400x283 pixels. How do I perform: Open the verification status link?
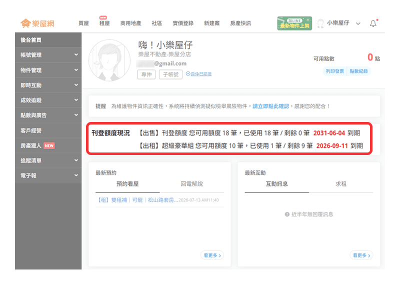[x=198, y=73]
